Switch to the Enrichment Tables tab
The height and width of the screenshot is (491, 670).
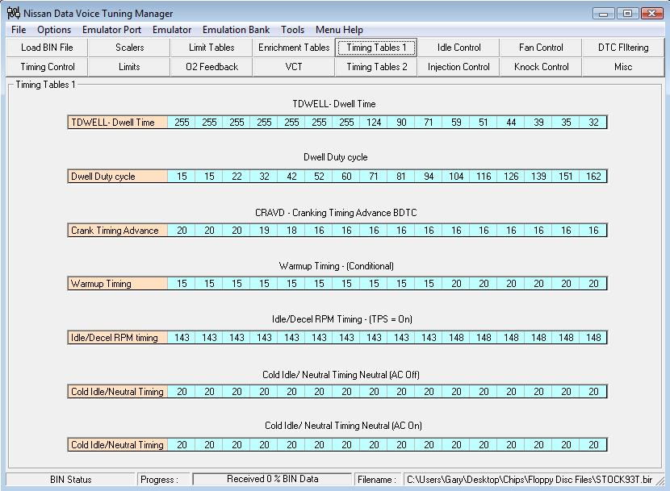[x=294, y=48]
